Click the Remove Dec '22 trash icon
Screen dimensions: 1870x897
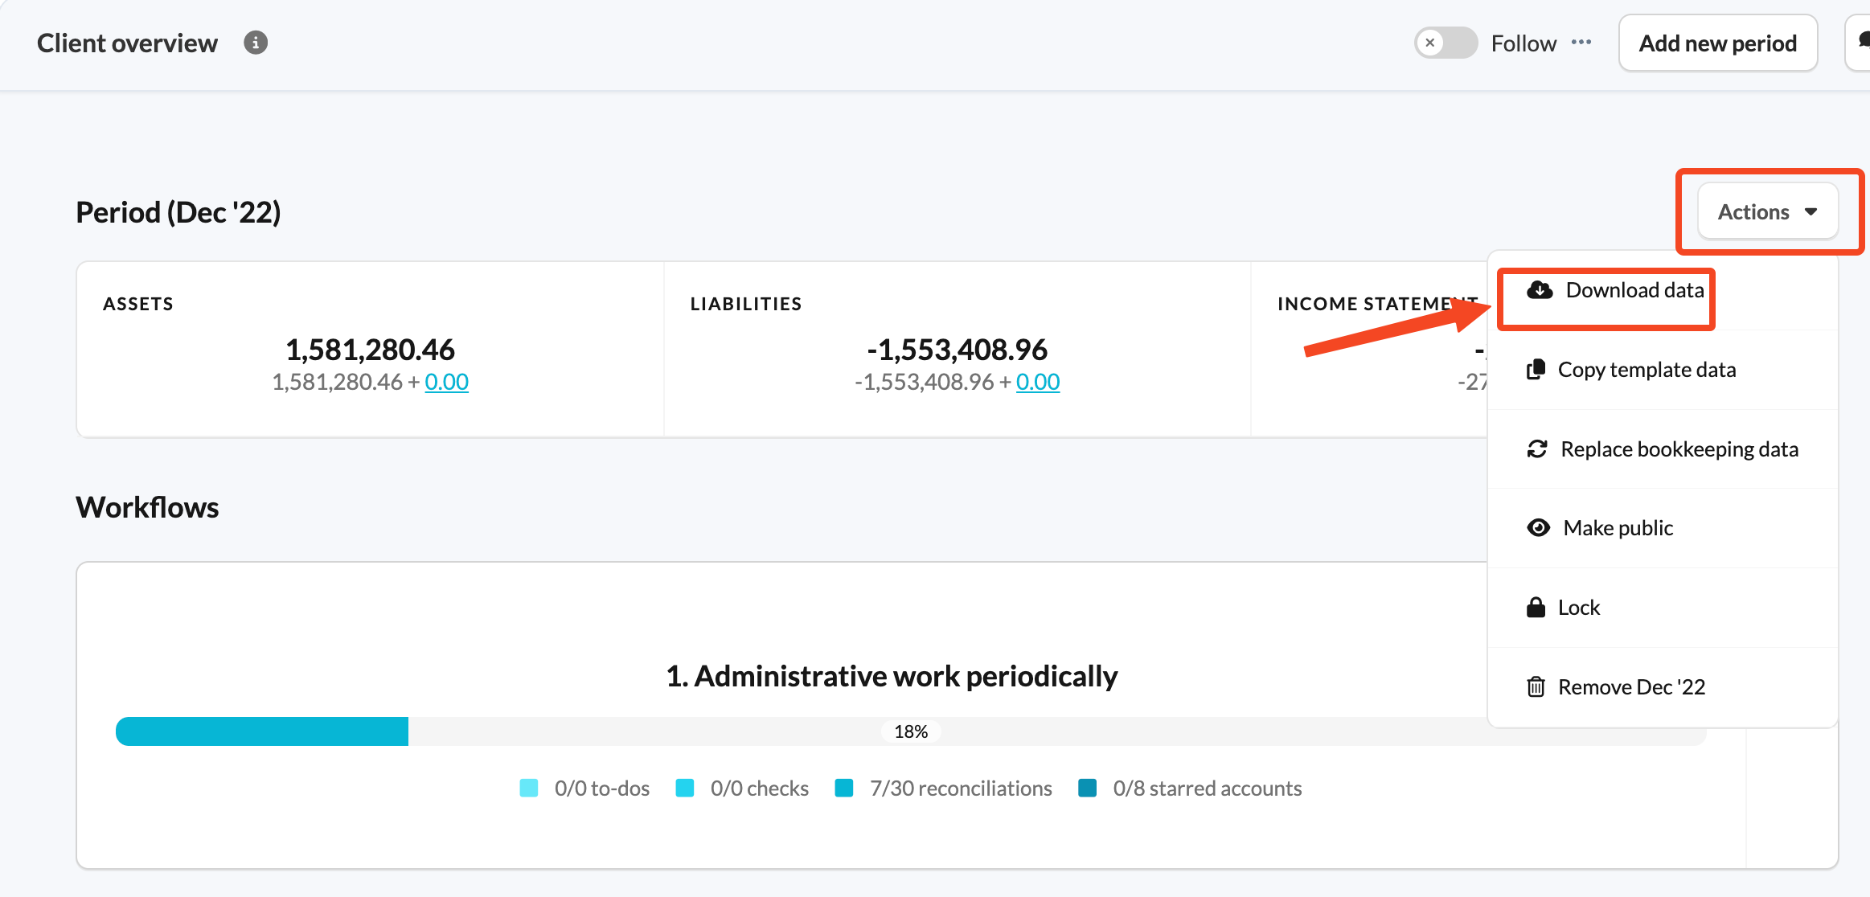click(1536, 687)
